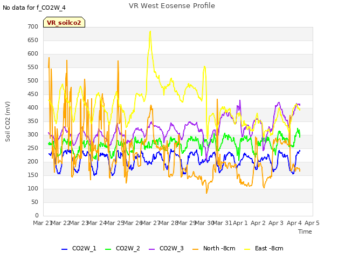Click the North -8cm legend label
This screenshot has height=259, width=345.
[219, 248]
